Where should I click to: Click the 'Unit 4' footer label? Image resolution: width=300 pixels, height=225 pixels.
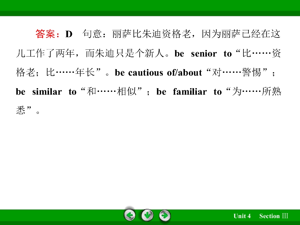coord(242,216)
